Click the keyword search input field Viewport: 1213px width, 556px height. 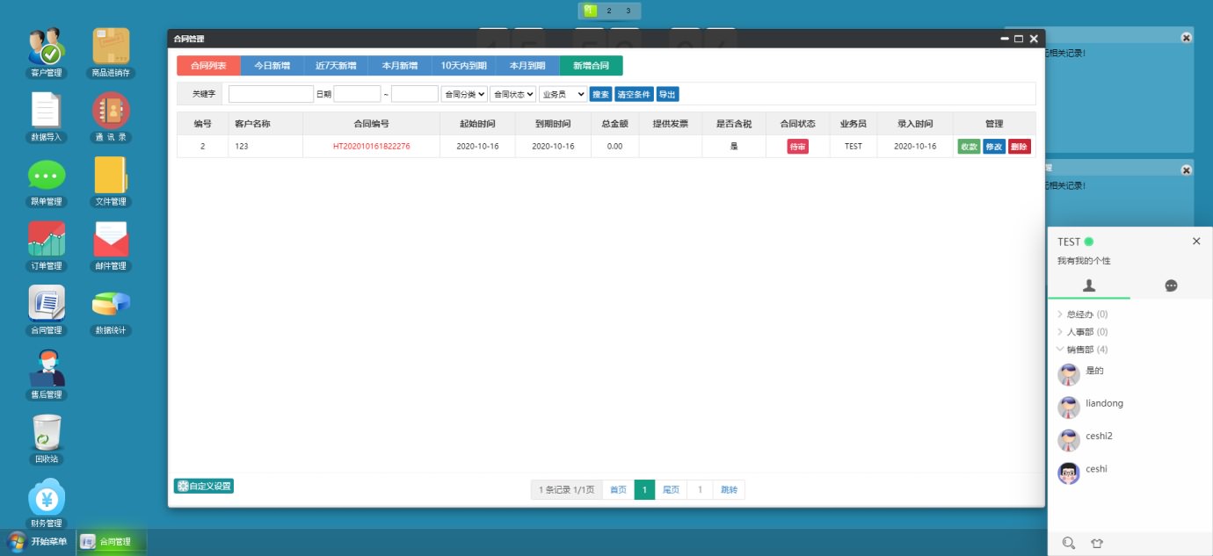[271, 94]
